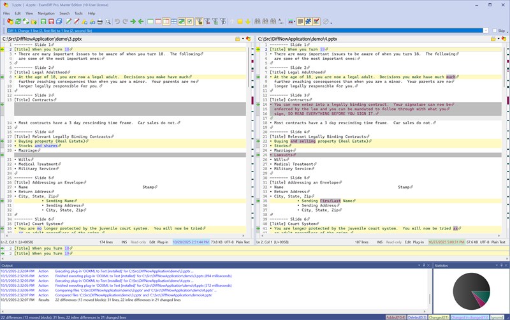Viewport: 510px width, 320px height.
Task: Open the dropdown arrow next to Skip
Action: 507,31
